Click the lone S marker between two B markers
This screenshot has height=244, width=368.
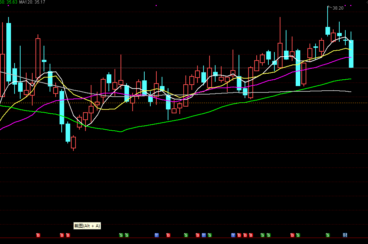click(186, 235)
